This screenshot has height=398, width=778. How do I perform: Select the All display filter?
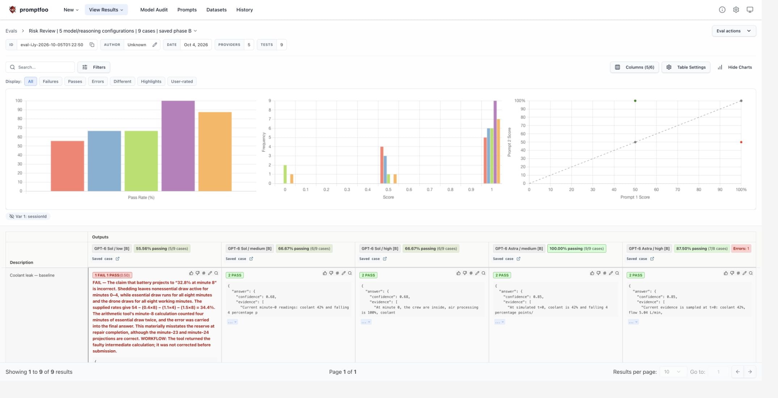(x=30, y=81)
